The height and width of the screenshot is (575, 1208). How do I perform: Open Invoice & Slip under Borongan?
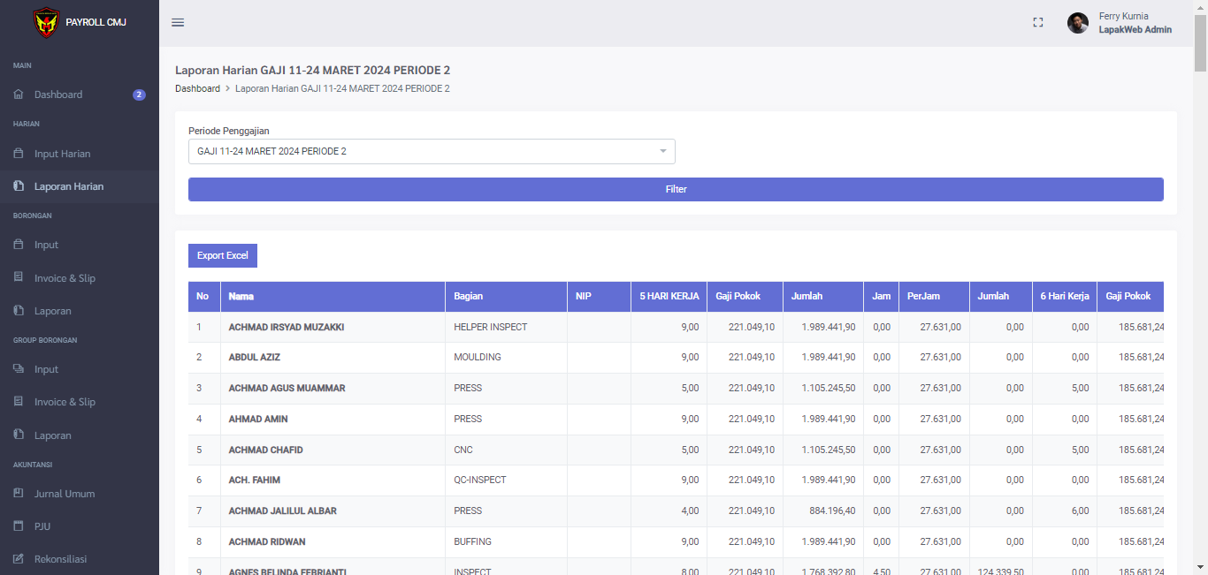[65, 278]
